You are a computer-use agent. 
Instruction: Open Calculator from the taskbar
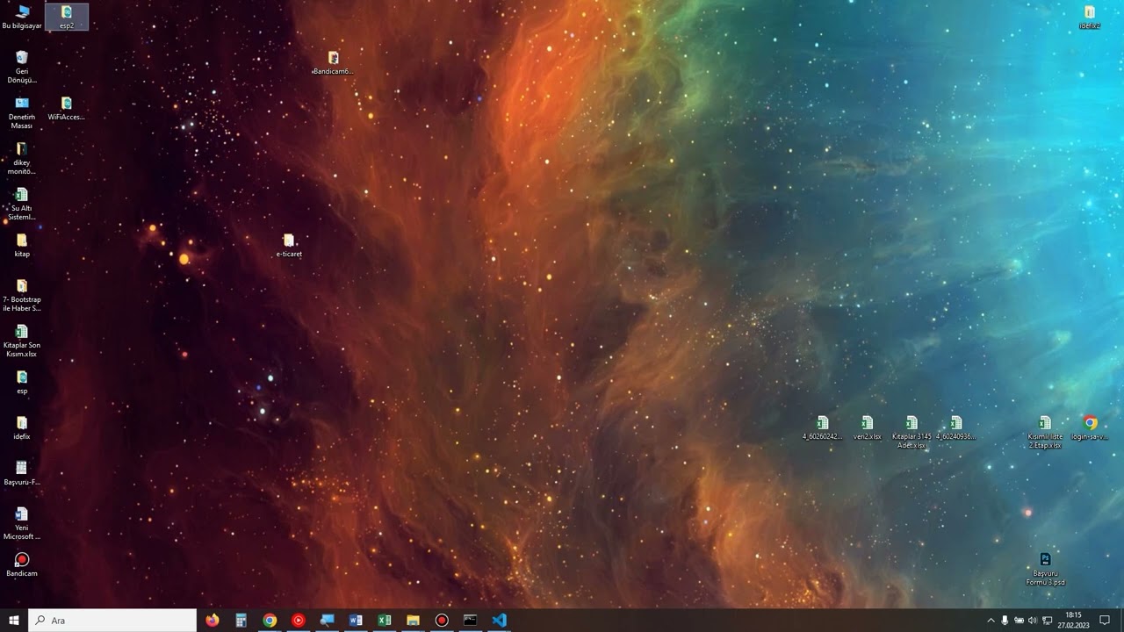241,621
